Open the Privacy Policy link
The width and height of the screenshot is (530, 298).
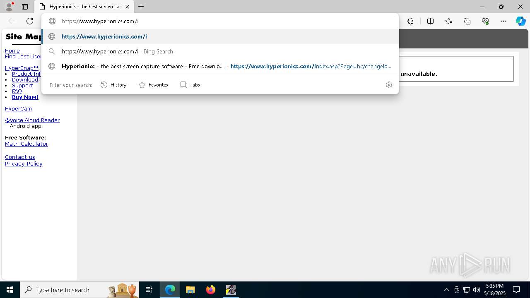pyautogui.click(x=24, y=163)
